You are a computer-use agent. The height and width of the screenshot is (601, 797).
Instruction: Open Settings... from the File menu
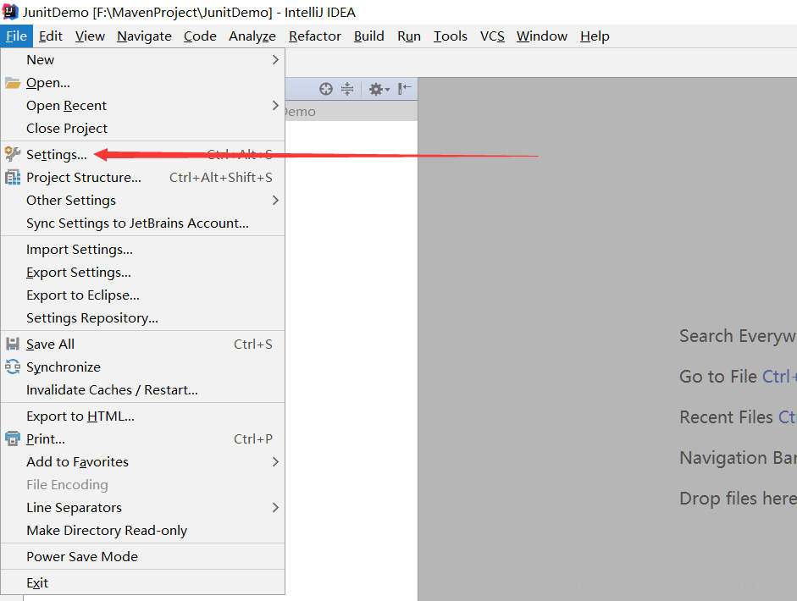click(143, 154)
